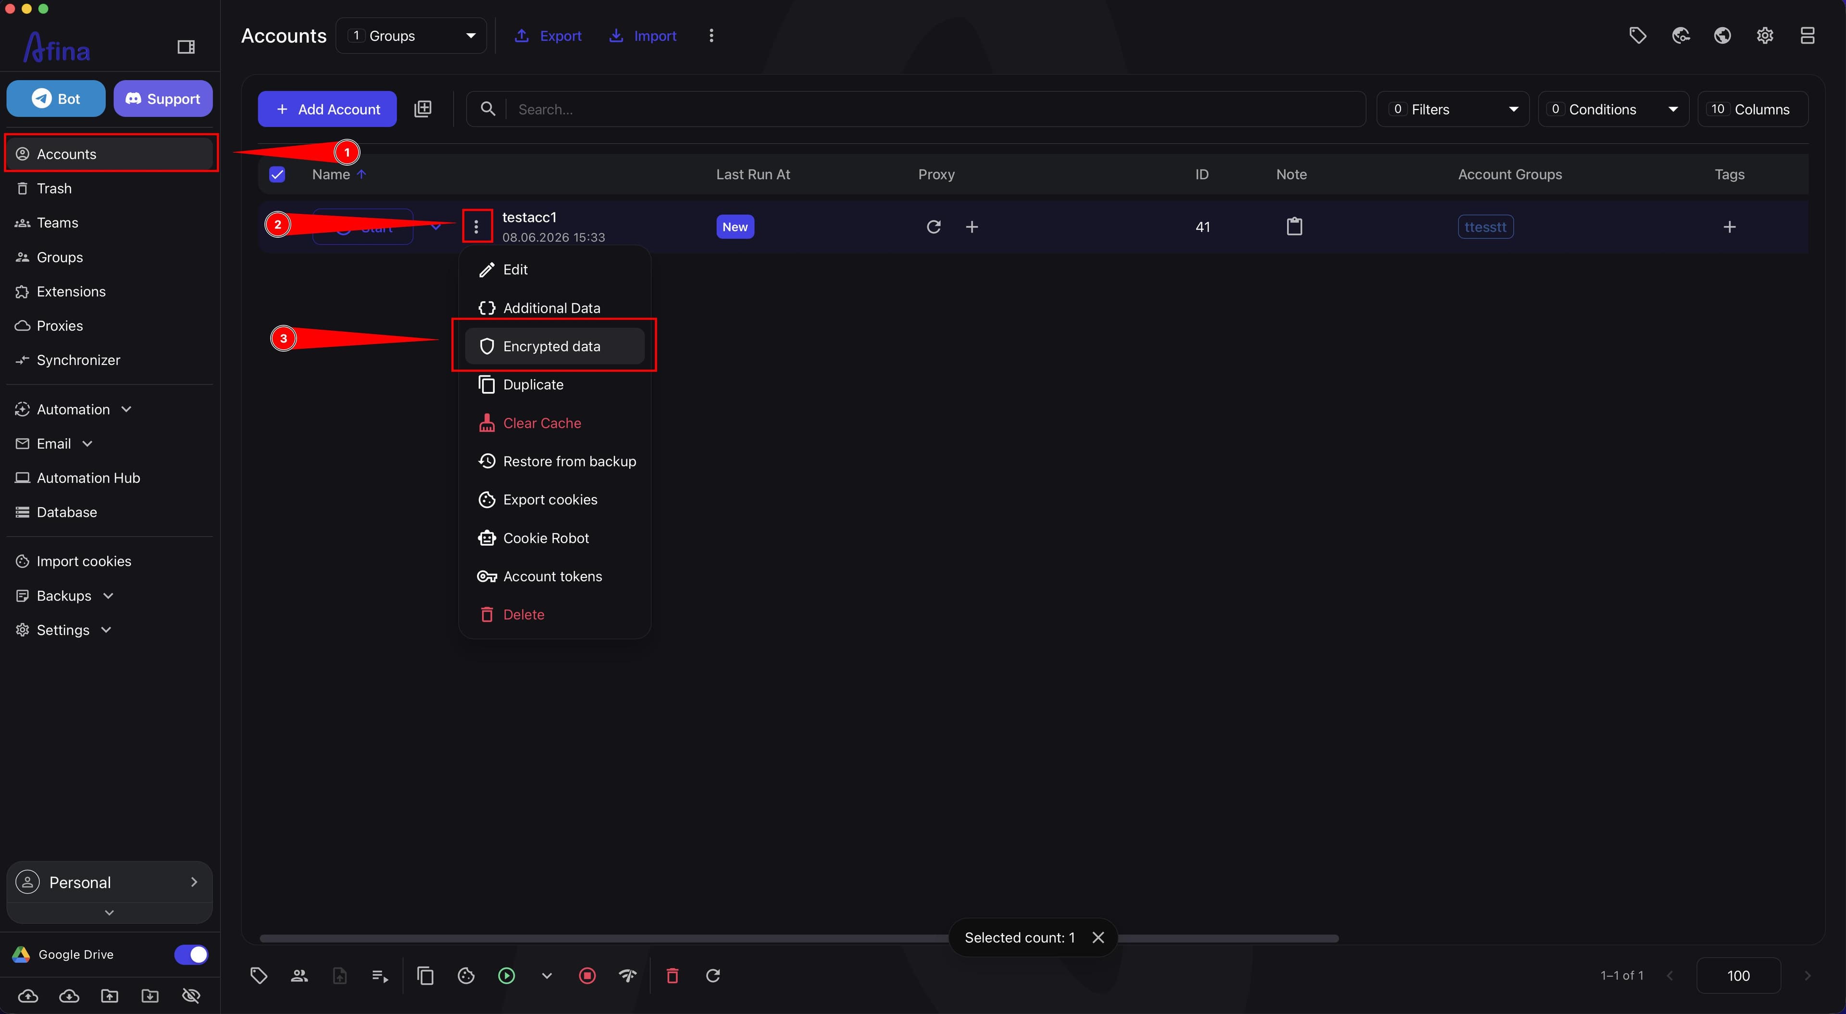Collapse the sidebar panel icon
1846x1014 pixels.
pos(187,47)
